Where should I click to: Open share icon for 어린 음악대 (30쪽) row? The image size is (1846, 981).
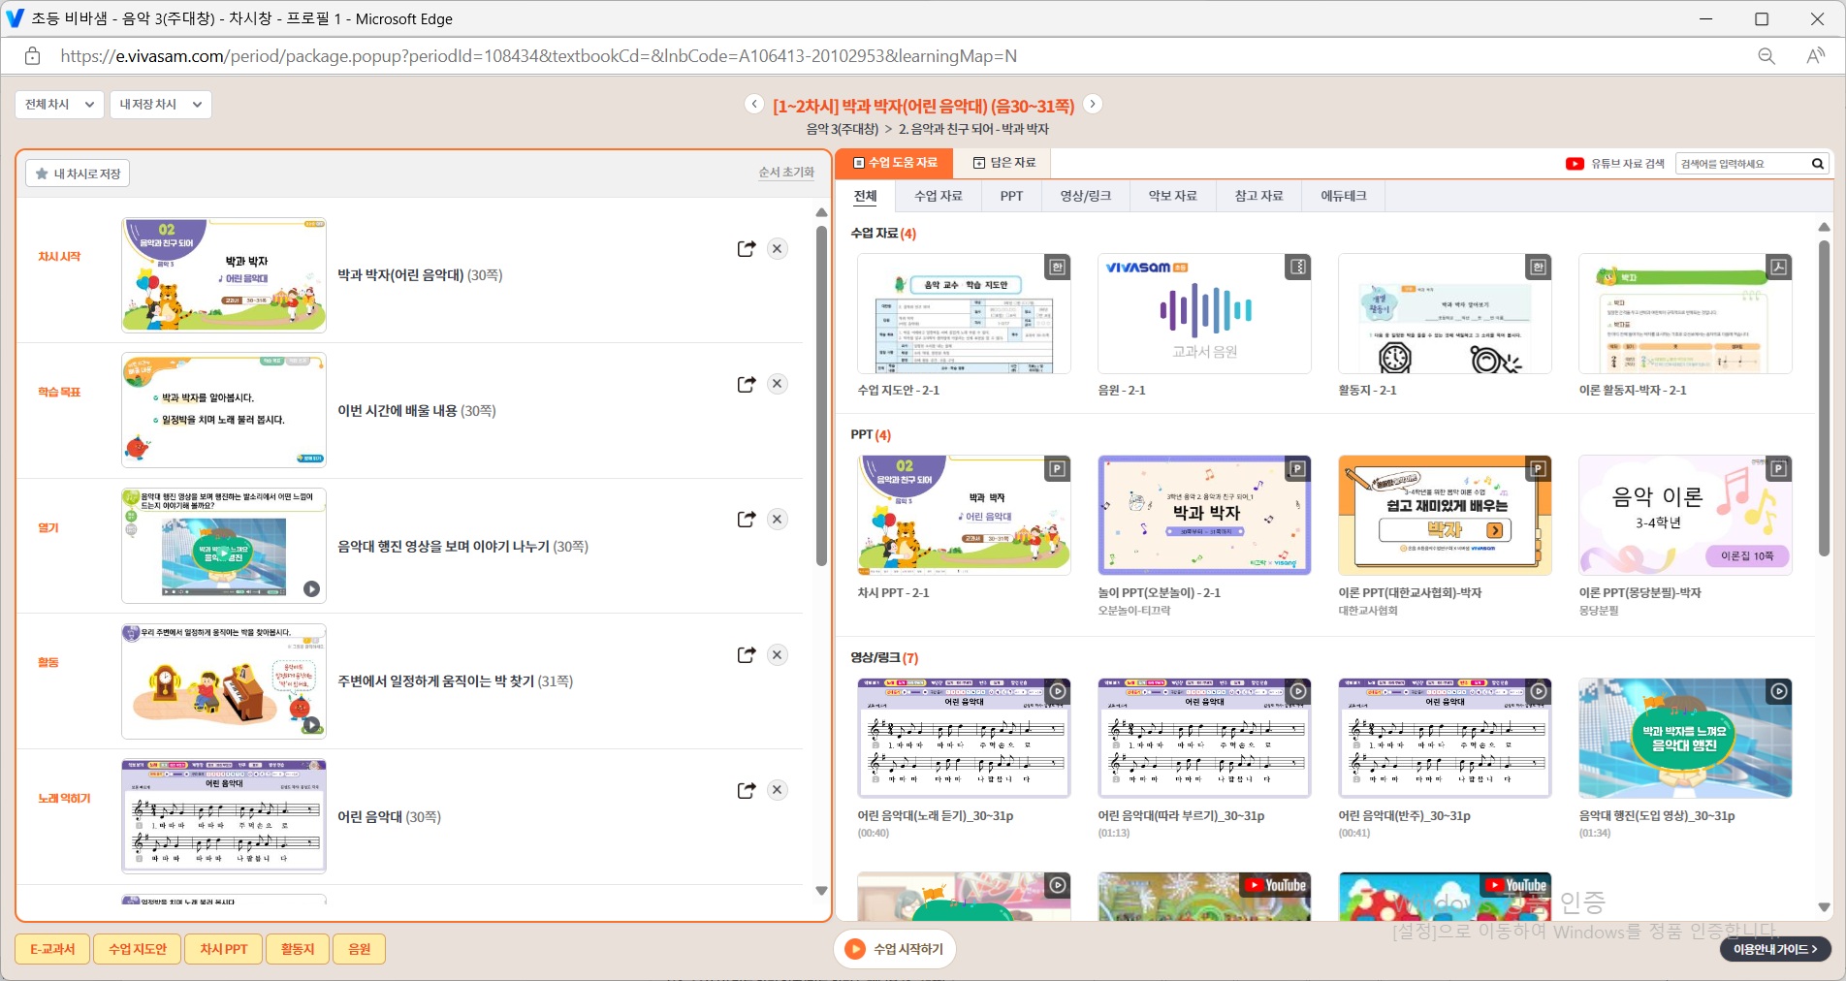(x=747, y=790)
